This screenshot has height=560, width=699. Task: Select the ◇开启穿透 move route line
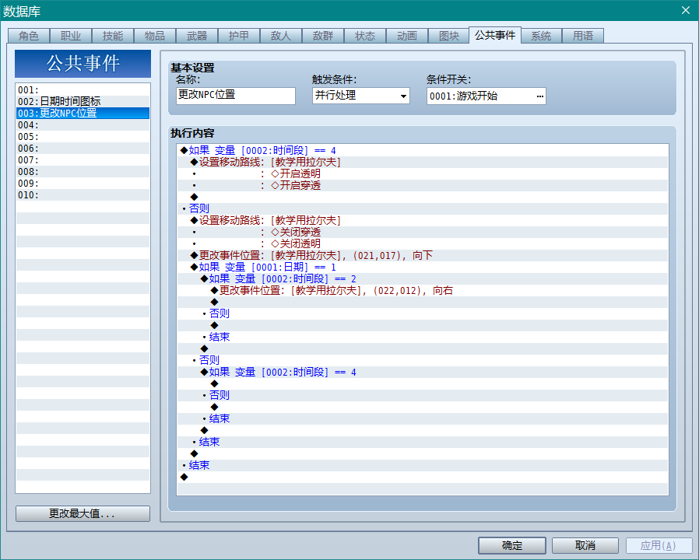423,185
